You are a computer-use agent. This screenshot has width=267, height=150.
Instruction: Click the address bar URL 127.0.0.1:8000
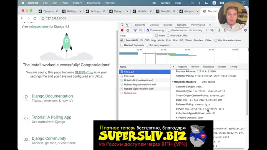click(x=56, y=18)
